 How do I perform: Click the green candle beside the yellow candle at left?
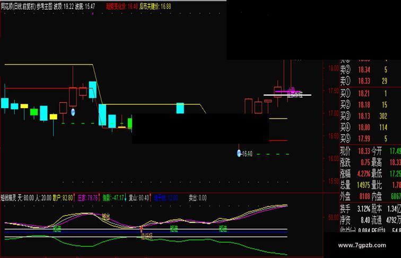[34, 112]
